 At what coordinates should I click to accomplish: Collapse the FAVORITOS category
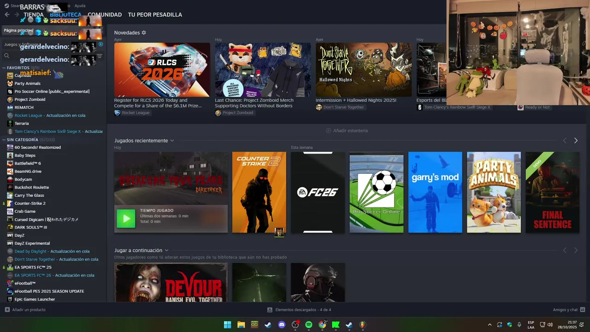4,68
